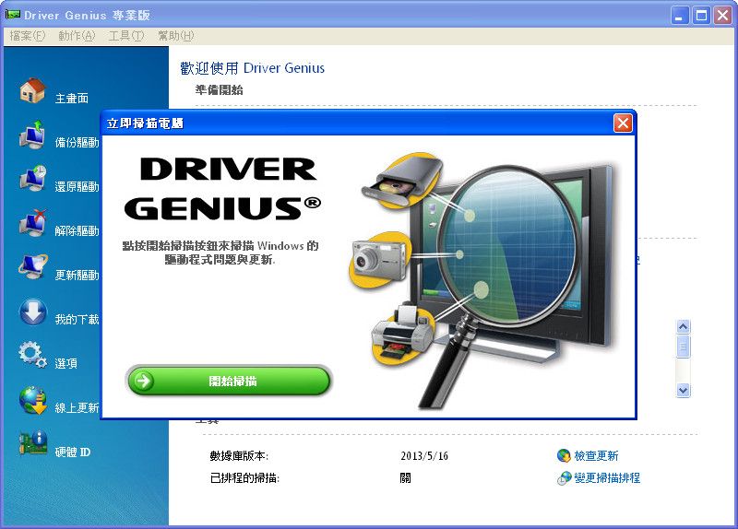Select 備份驅動 in the sidebar
This screenshot has height=529, width=738.
click(x=77, y=143)
